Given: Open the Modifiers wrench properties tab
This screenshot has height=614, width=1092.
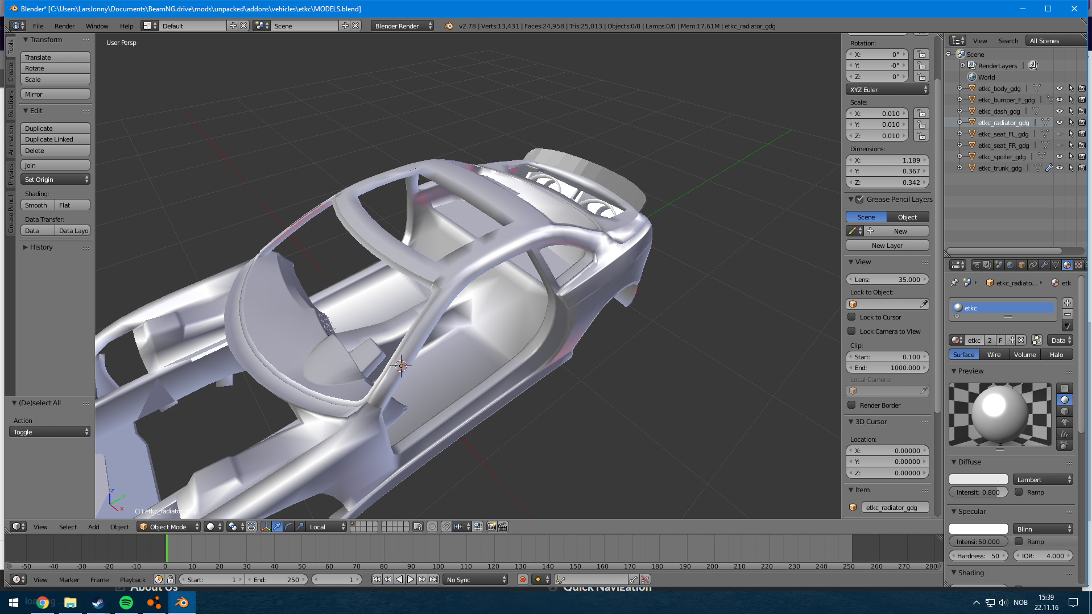Looking at the screenshot, I should point(1044,265).
